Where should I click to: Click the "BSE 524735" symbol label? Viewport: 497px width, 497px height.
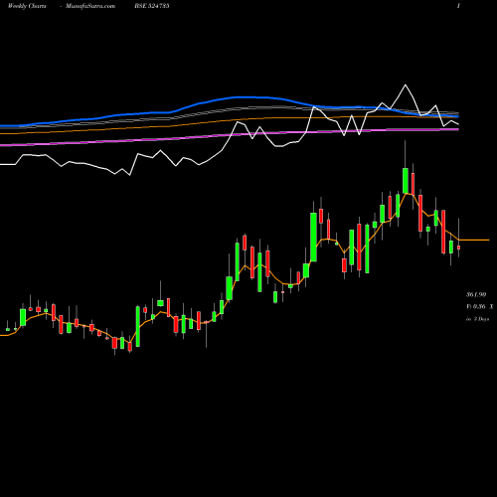(152, 6)
